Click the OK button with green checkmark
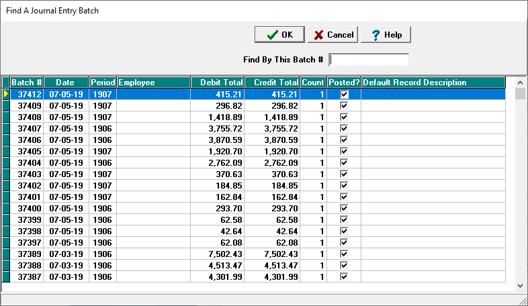The image size is (528, 306). [279, 35]
